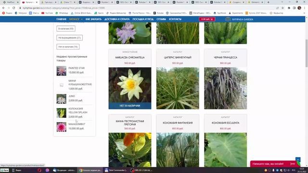Open the MAHASOMBUT recently viewed link
Viewport: 308px width, 173px height.
(77, 124)
